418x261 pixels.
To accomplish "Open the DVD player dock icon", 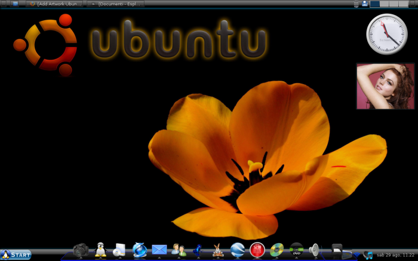I will click(296, 250).
